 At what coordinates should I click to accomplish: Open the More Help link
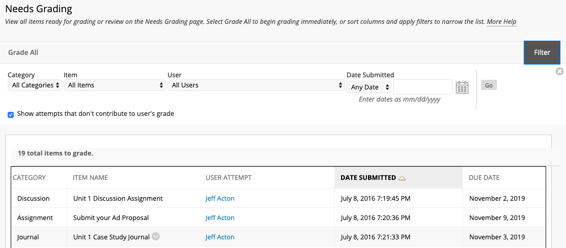click(x=501, y=22)
